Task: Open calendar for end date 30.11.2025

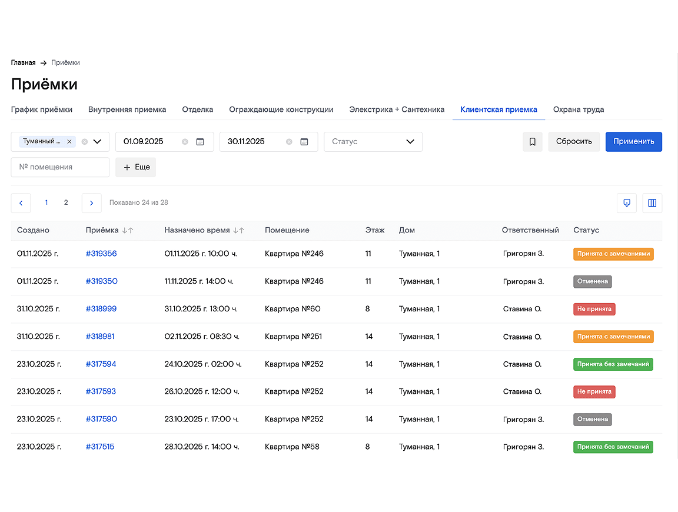Action: (x=304, y=142)
